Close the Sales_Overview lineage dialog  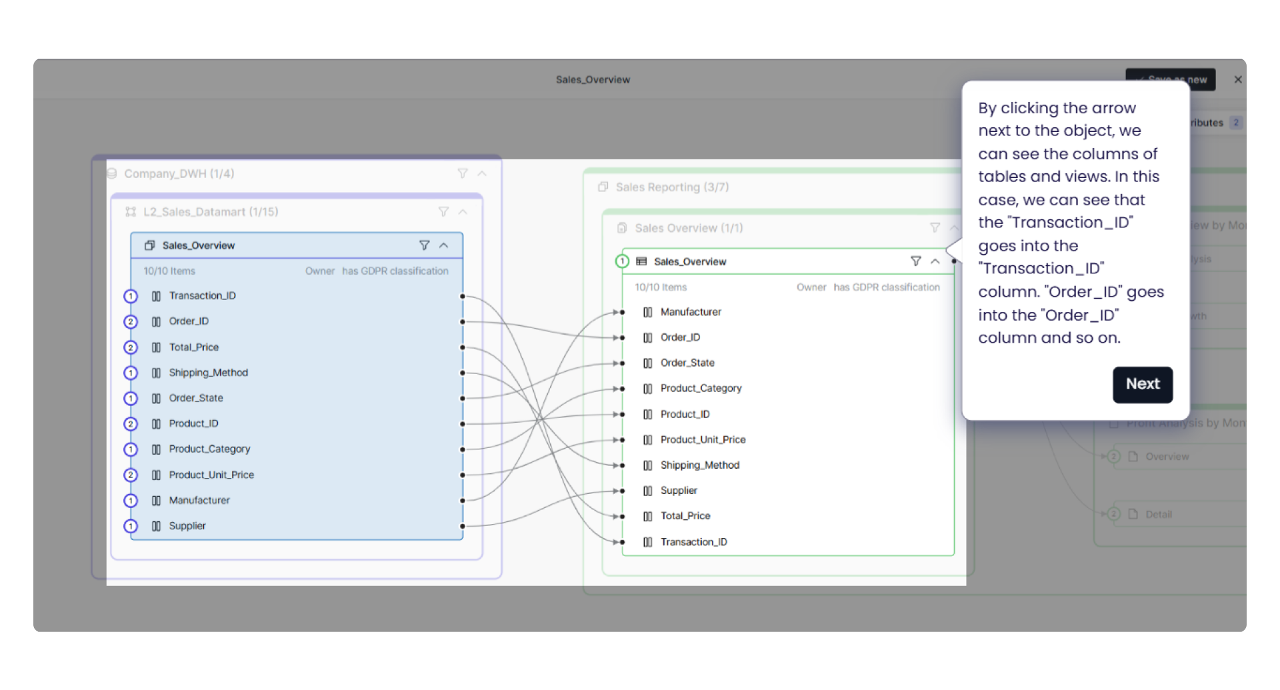1238,79
